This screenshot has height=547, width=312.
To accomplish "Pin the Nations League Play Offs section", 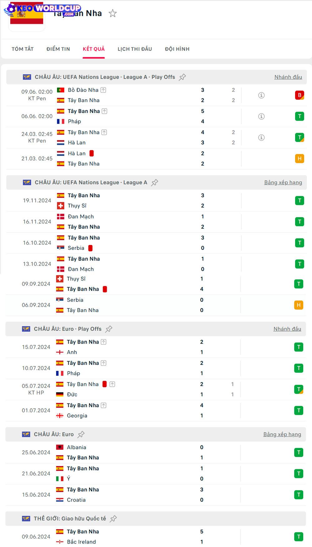I will [183, 77].
